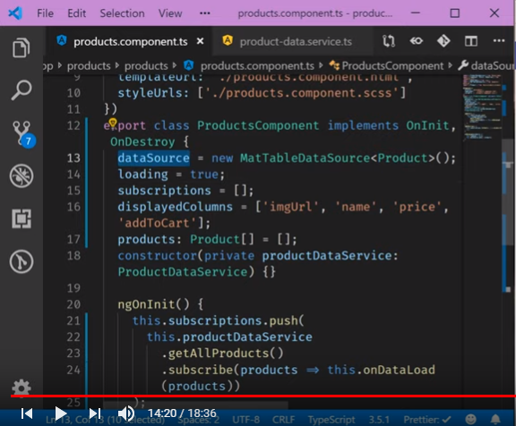Click the lightbulb quick fix on line 12
The image size is (516, 426).
pyautogui.click(x=113, y=123)
